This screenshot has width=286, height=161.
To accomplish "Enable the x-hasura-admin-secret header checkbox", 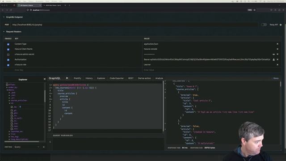I will [x=8, y=55].
